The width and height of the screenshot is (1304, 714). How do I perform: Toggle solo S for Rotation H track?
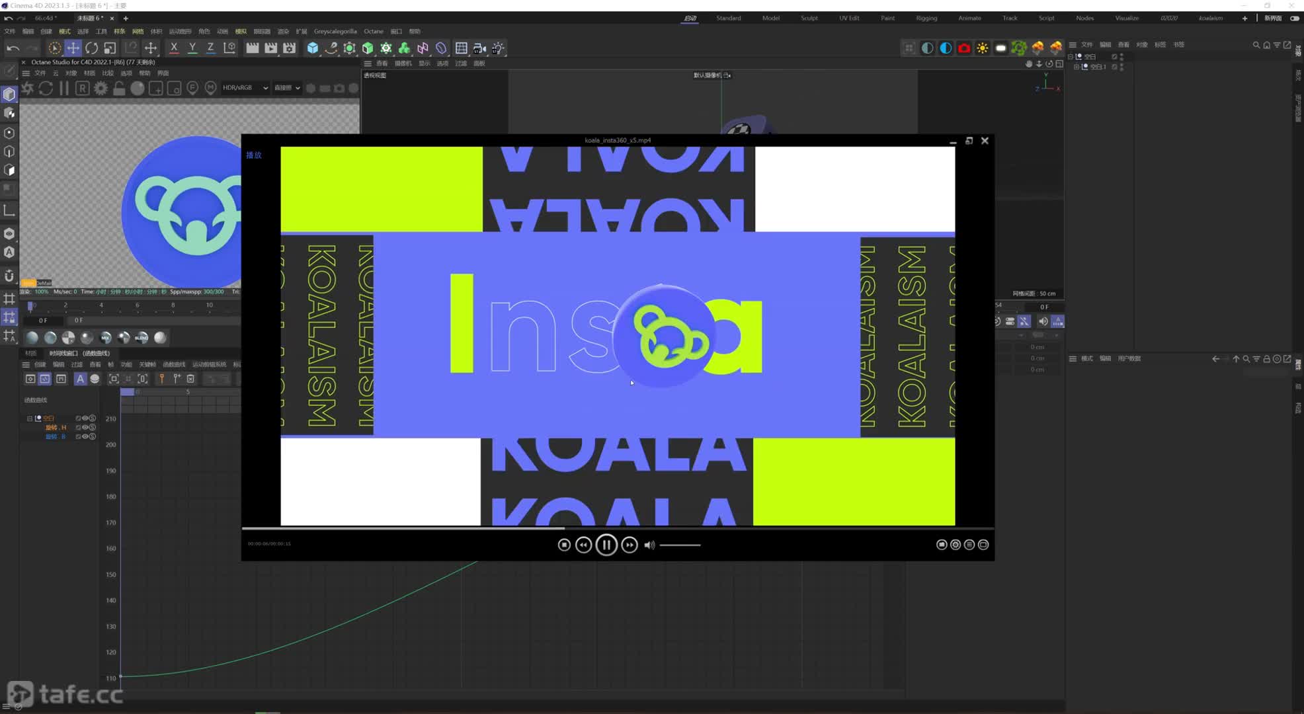(93, 427)
